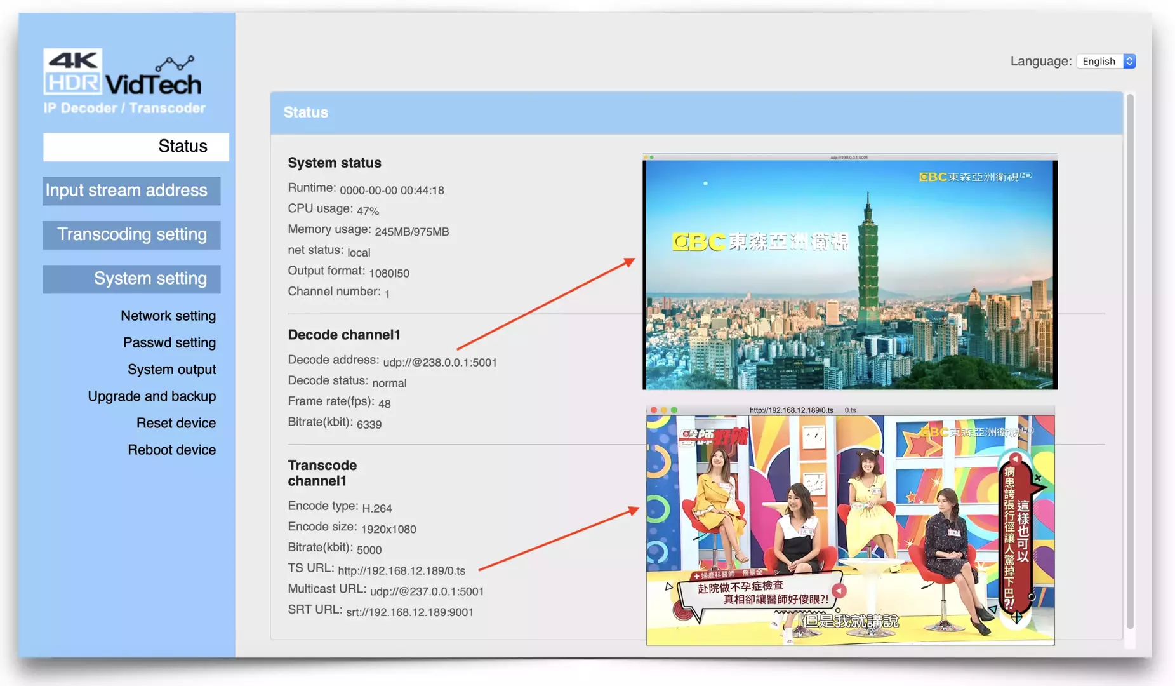Click Reset device link
Screen dimensions: 1175x686
pos(176,423)
